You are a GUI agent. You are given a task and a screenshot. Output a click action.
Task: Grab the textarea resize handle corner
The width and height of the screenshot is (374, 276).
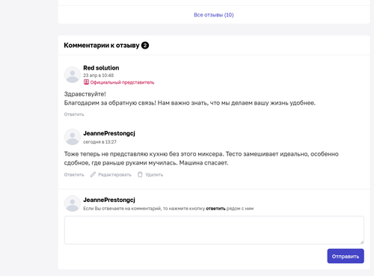click(362, 242)
